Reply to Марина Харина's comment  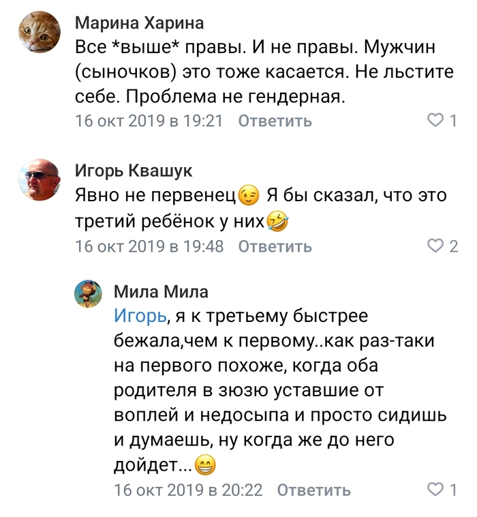pos(275,121)
